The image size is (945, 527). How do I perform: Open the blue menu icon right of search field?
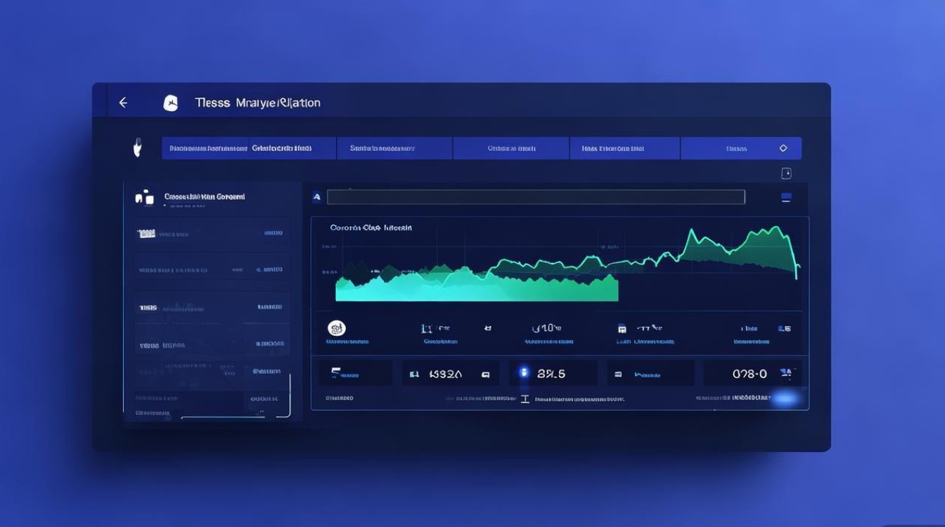786,197
